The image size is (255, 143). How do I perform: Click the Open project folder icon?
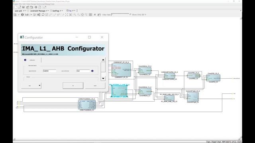[x=20, y=7]
